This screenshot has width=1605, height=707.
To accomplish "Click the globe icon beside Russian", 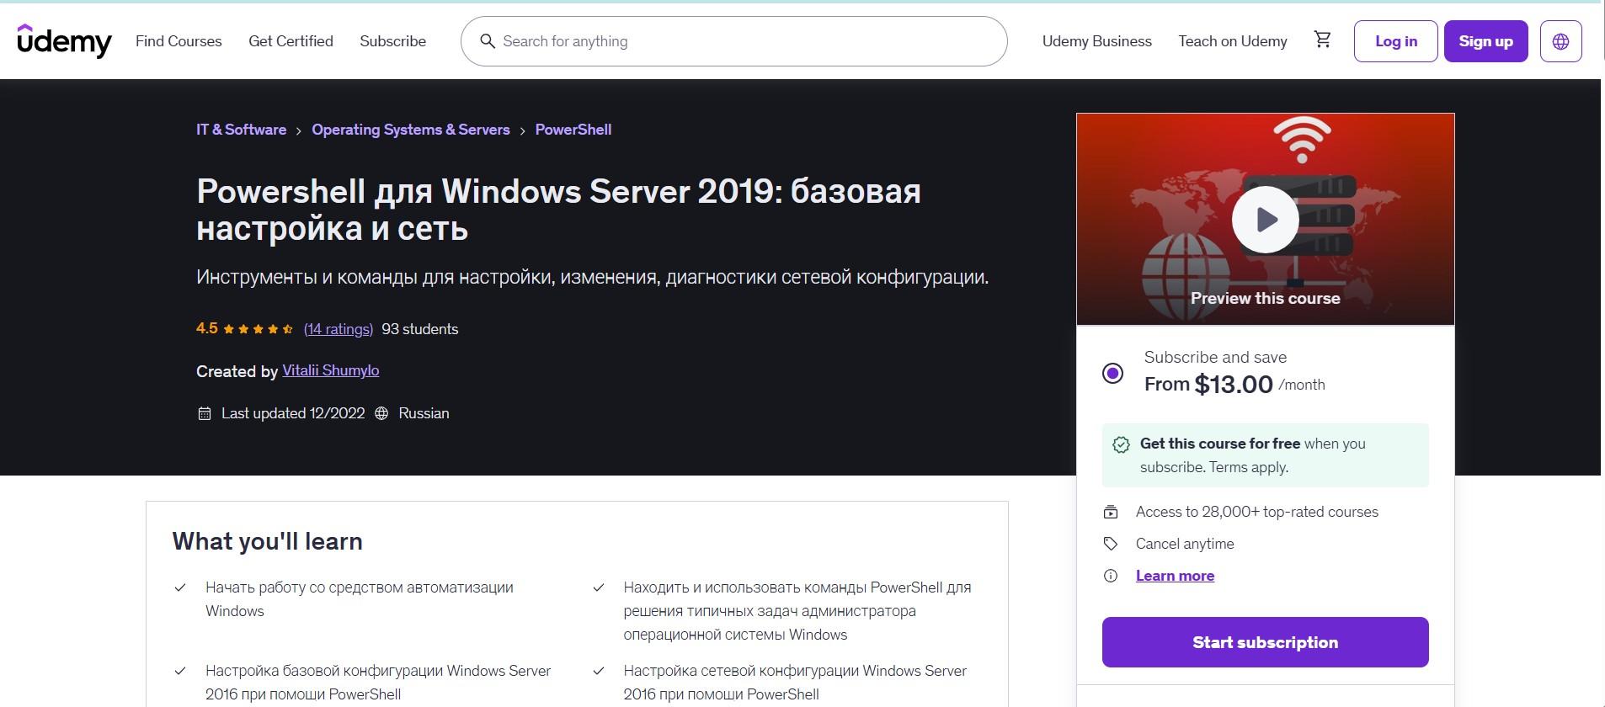I will pos(381,413).
